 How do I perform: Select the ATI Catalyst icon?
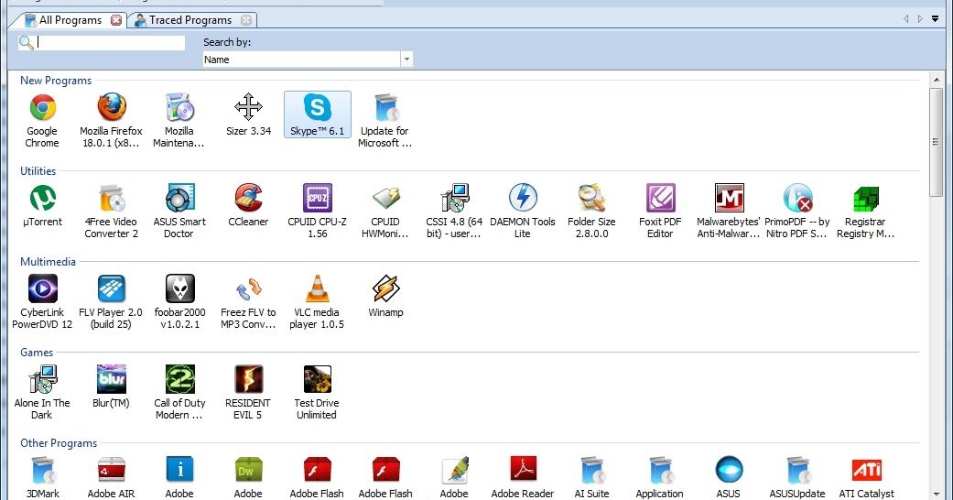[x=866, y=470]
